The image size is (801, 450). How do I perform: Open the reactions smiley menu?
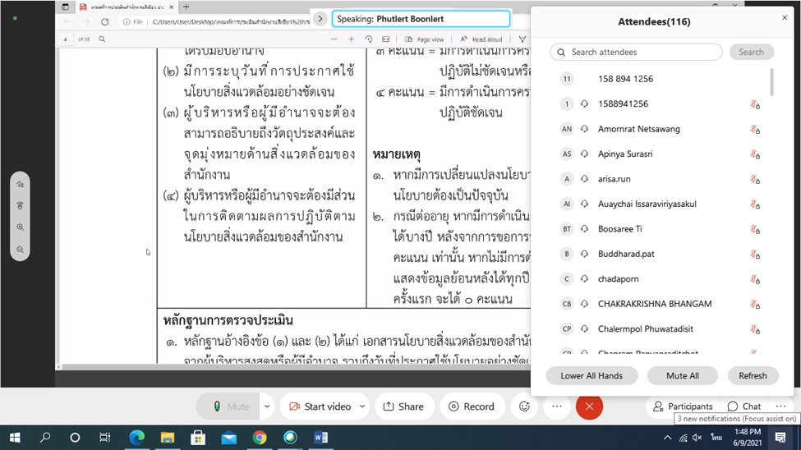524,406
